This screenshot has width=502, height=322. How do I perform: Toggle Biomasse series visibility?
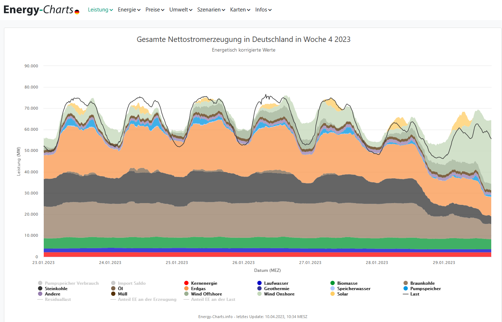[344, 283]
